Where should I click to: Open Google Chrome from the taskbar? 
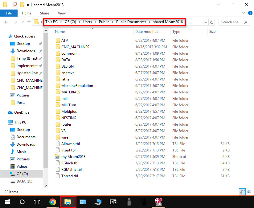click(x=53, y=202)
